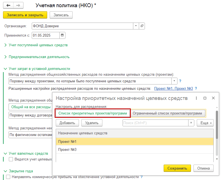Clear the search field with X icon
The image size is (223, 180).
point(191,123)
